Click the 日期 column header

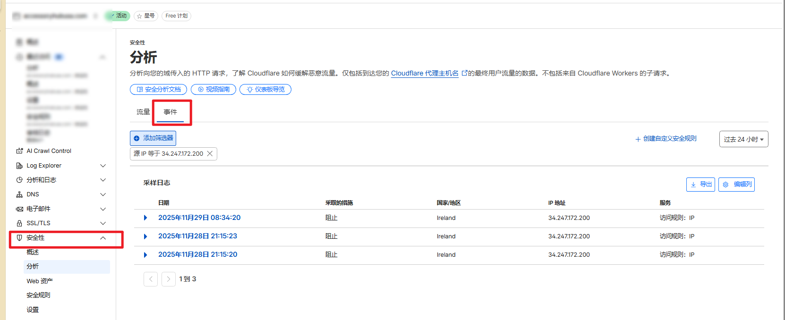164,203
